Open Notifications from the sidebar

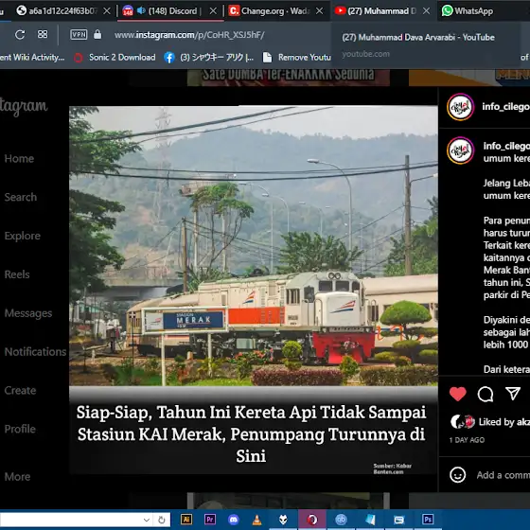click(x=35, y=351)
